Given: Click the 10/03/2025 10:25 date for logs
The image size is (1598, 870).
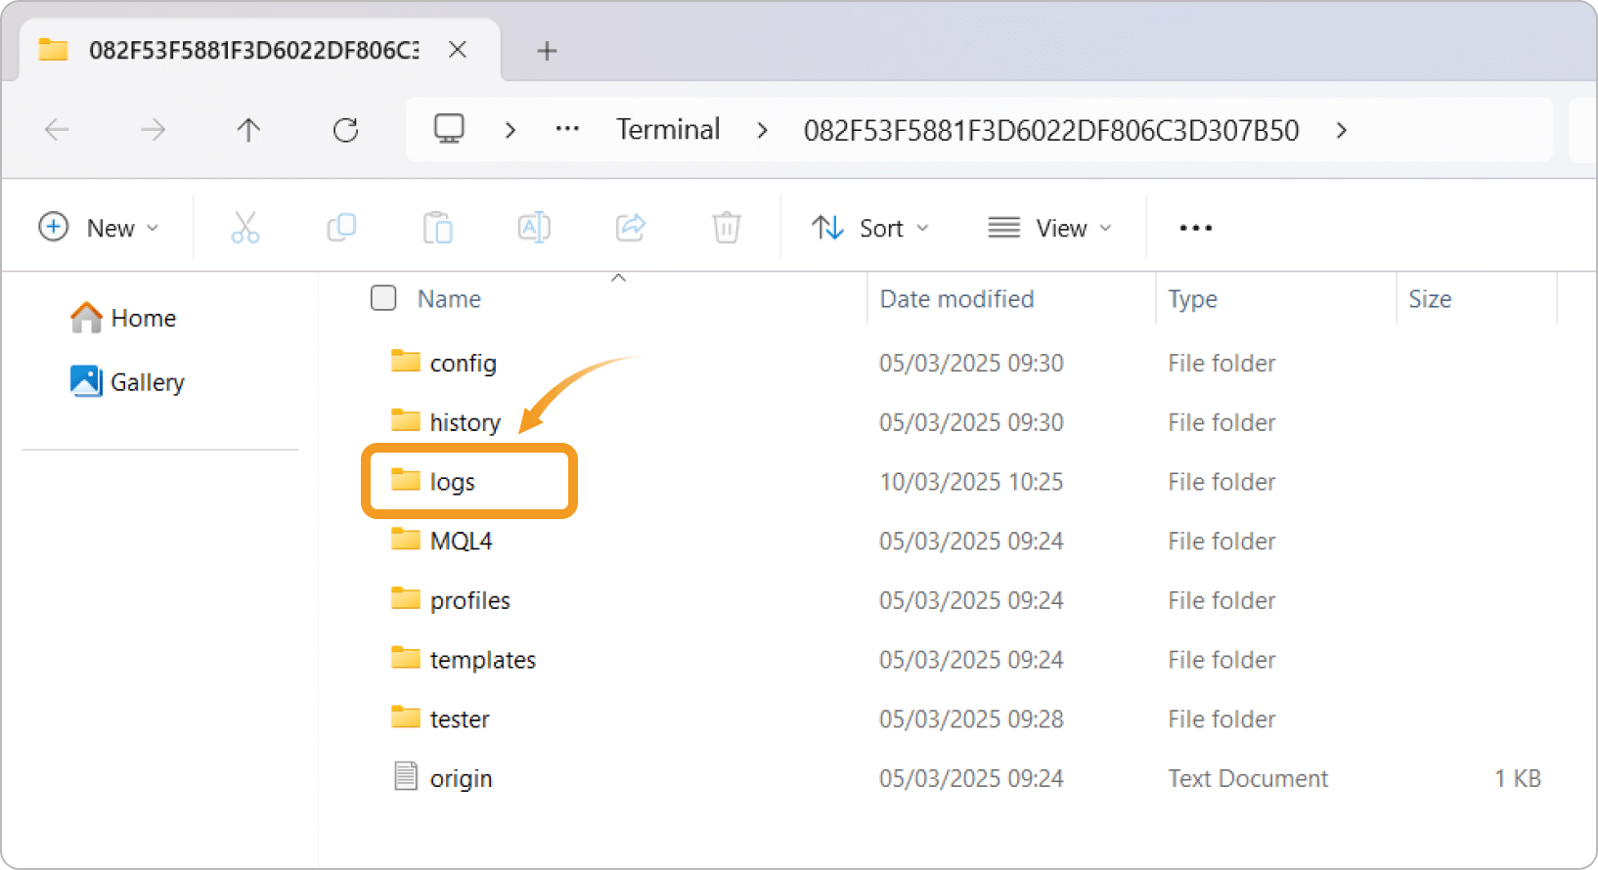Looking at the screenshot, I should pos(971,482).
